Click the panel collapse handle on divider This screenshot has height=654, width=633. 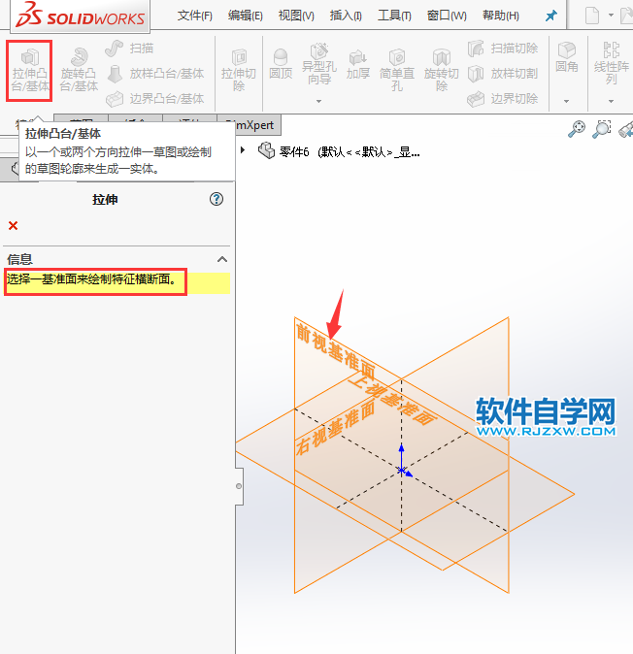239,486
